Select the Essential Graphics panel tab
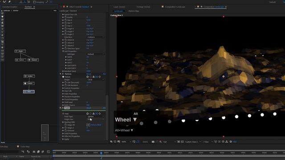The image size is (285, 160). tap(10, 7)
